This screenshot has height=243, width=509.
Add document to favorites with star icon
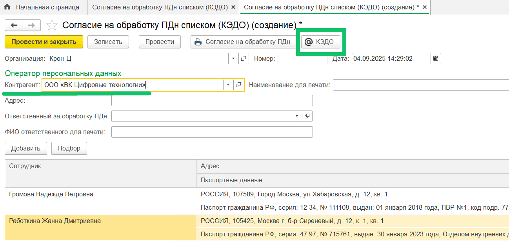(52, 25)
